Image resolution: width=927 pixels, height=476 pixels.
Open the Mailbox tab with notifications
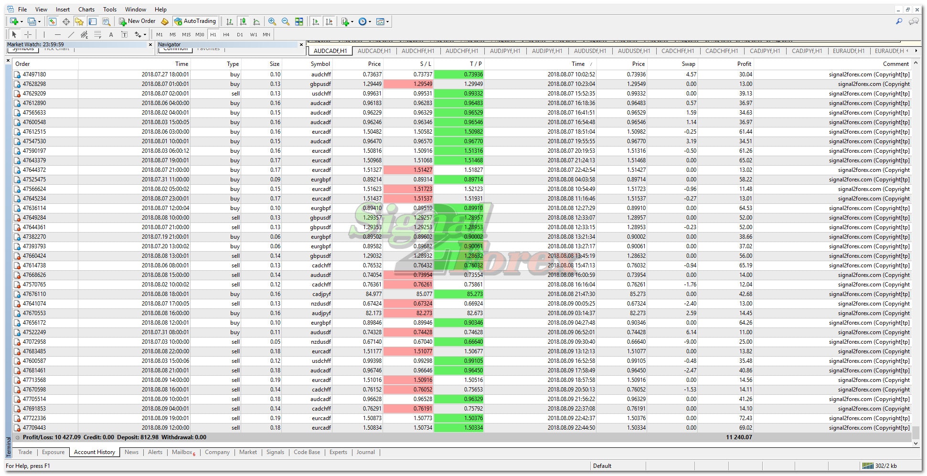coord(182,452)
